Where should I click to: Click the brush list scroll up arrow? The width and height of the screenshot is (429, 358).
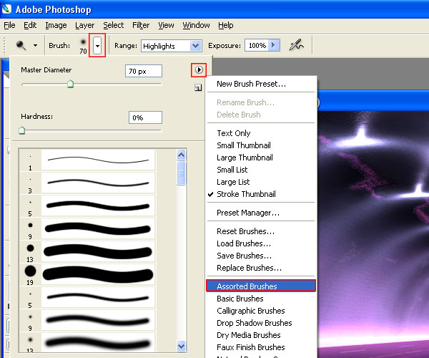[181, 155]
